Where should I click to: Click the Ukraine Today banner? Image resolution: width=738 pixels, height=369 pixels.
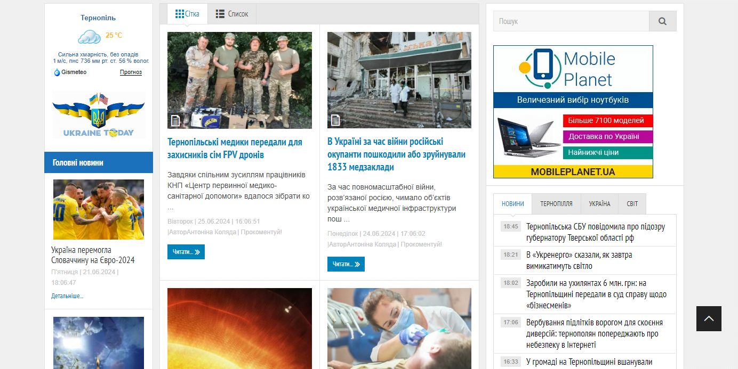click(x=99, y=115)
